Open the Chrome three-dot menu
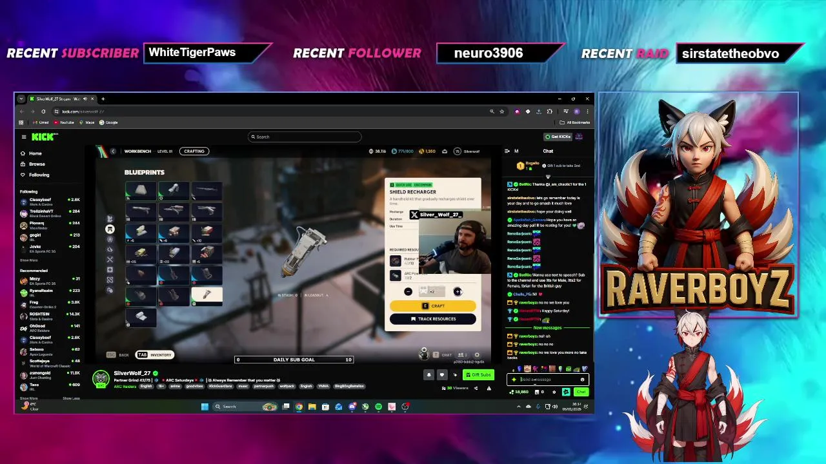The width and height of the screenshot is (826, 464). (x=587, y=111)
